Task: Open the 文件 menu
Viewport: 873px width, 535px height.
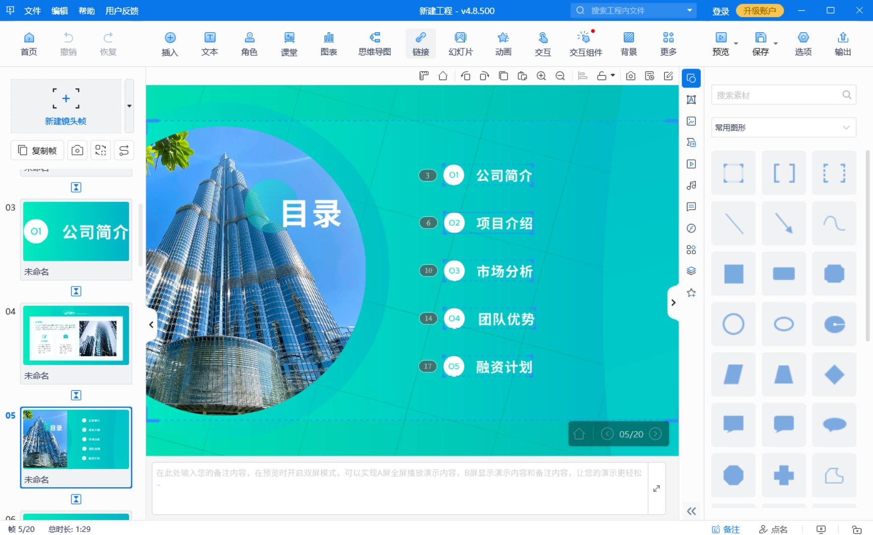Action: (32, 11)
